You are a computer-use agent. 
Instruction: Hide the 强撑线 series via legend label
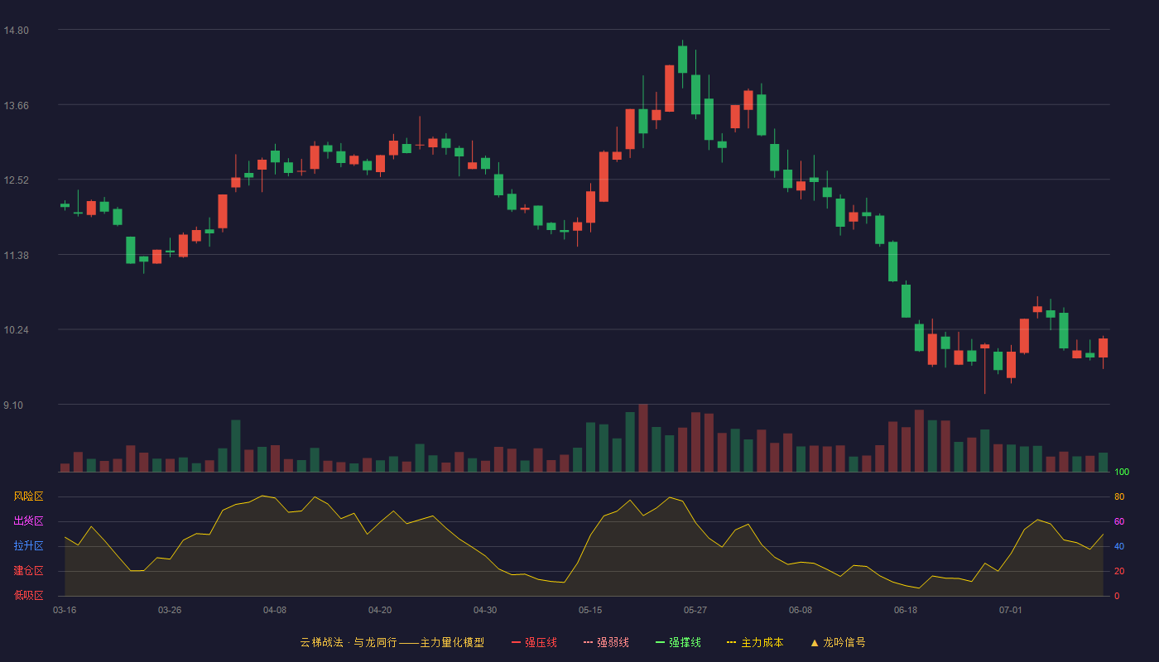coord(685,642)
